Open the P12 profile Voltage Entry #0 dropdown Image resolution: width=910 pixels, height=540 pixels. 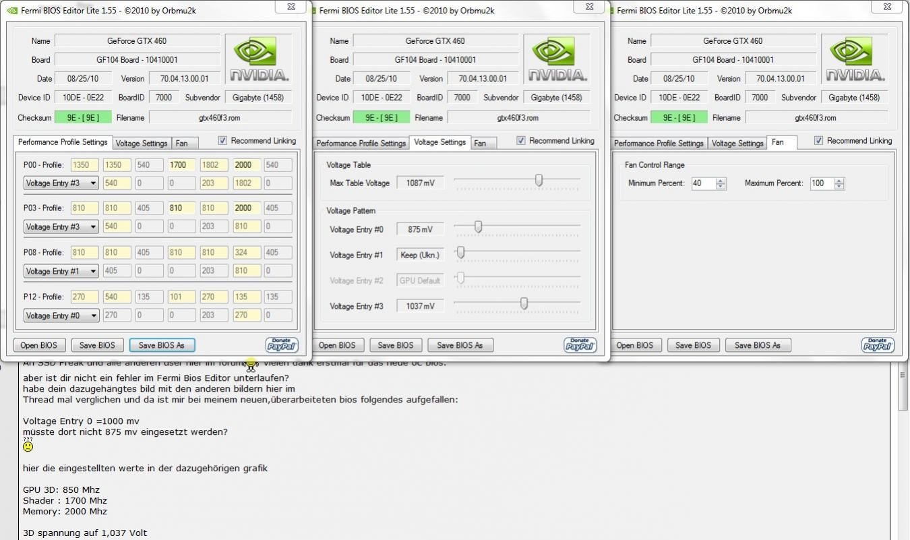[x=61, y=315]
